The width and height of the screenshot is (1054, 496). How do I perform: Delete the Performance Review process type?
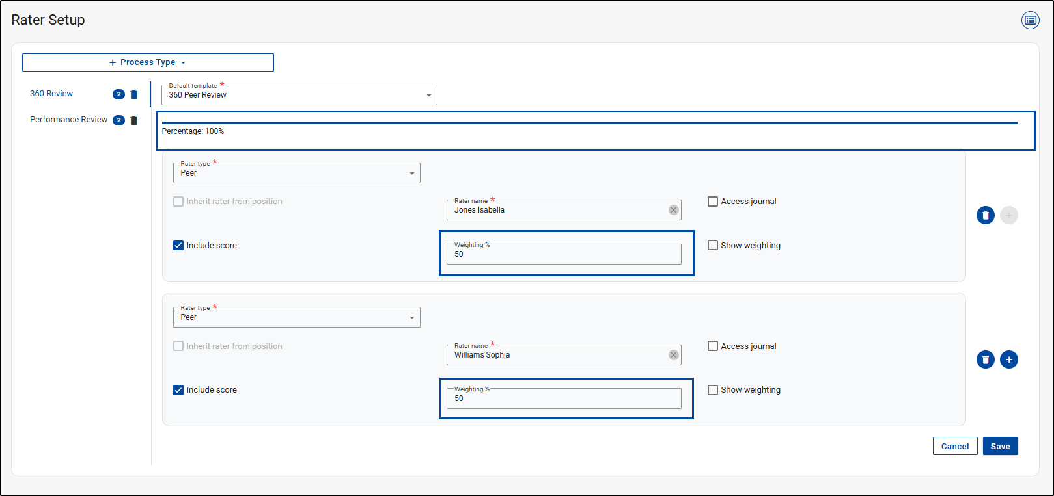(134, 120)
